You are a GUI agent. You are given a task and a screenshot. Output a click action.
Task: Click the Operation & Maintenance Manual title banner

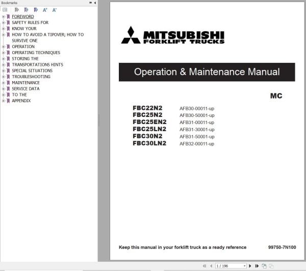pos(207,72)
